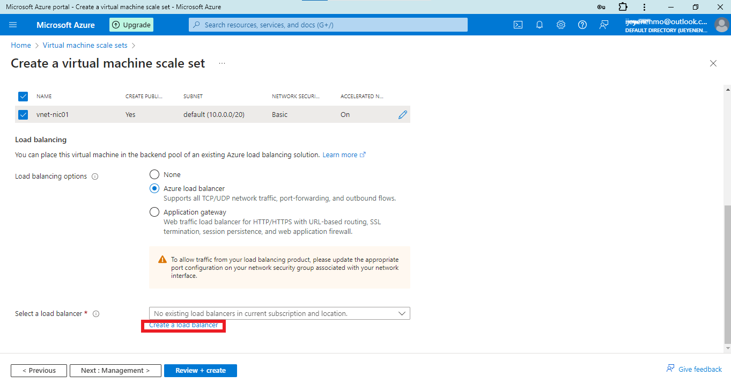This screenshot has width=731, height=390.
Task: Click the Upgrade button
Action: coord(131,25)
